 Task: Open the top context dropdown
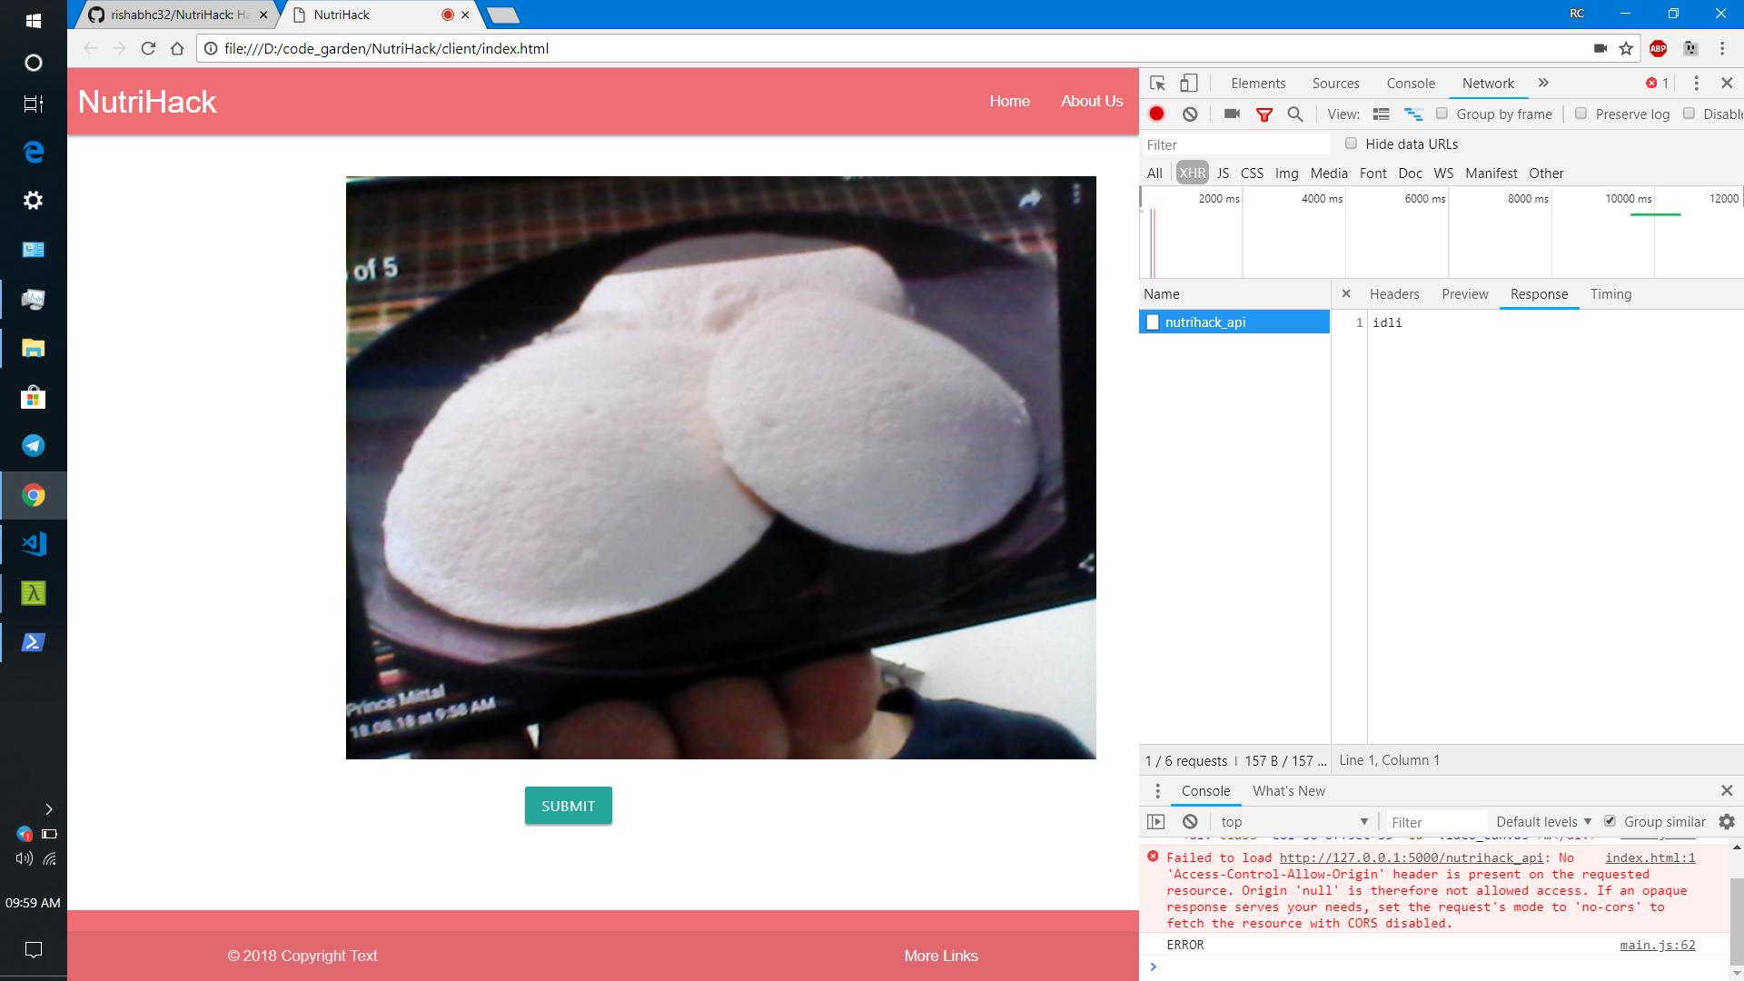pyautogui.click(x=1293, y=821)
